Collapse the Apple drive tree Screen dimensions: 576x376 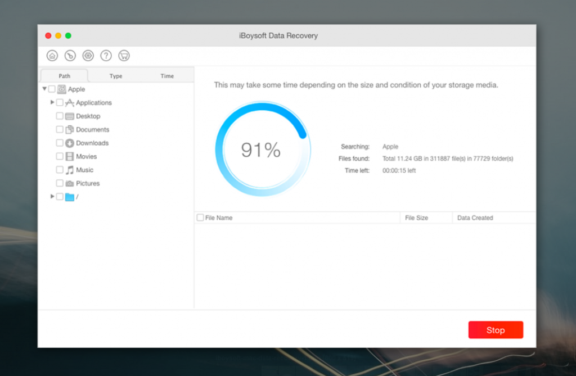44,89
